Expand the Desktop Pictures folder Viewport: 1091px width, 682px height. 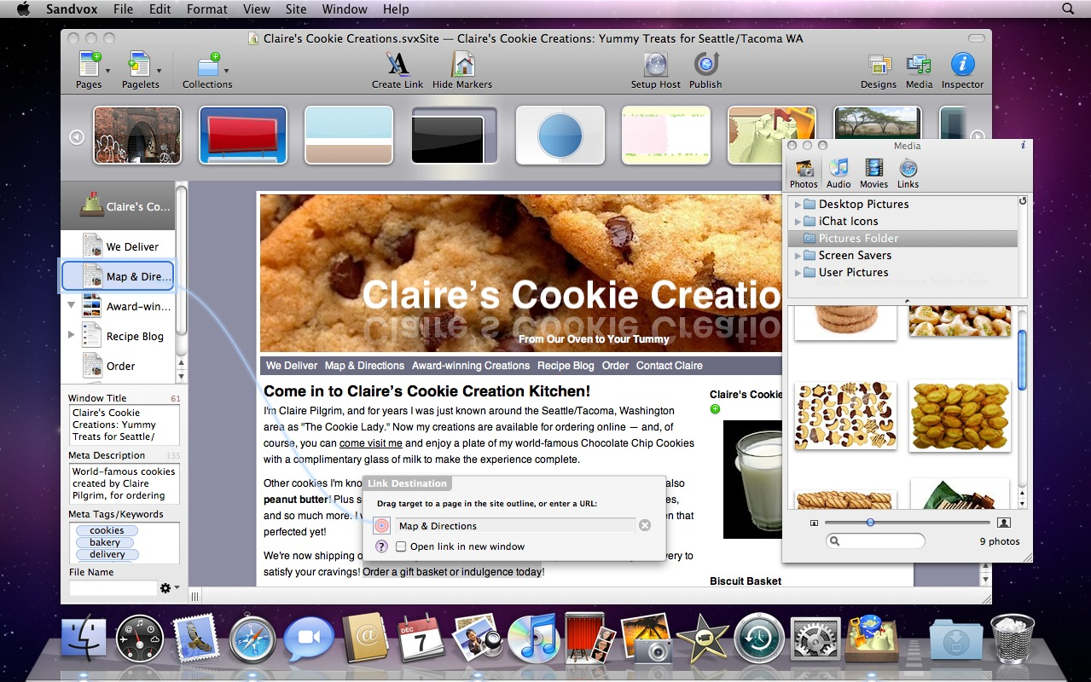798,205
